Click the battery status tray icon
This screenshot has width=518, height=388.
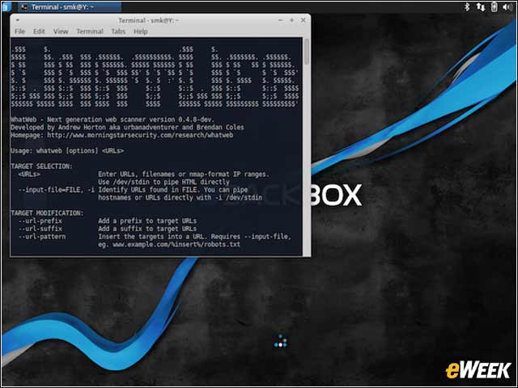495,6
